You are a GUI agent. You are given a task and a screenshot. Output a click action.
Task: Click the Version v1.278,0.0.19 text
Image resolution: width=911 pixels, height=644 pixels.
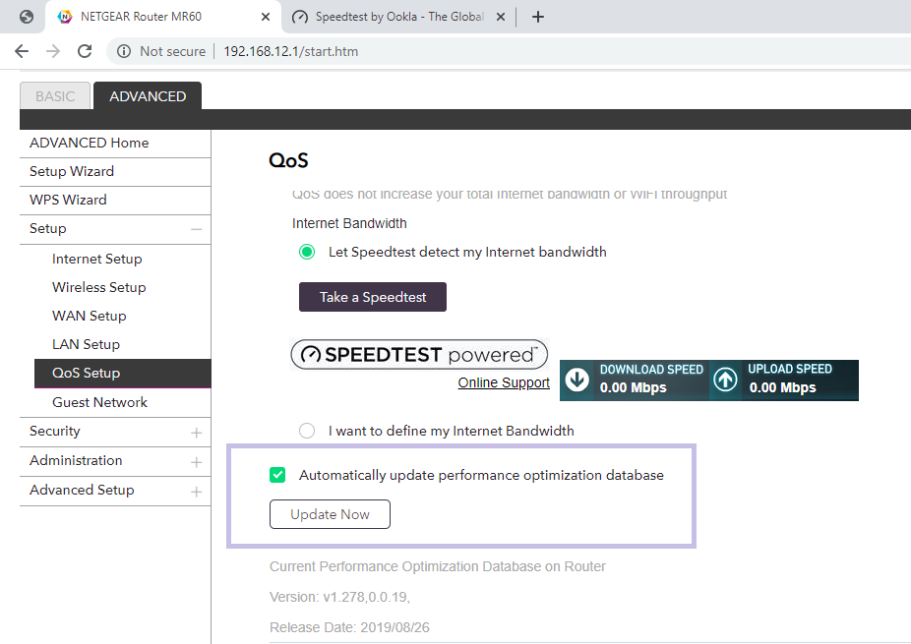(339, 597)
